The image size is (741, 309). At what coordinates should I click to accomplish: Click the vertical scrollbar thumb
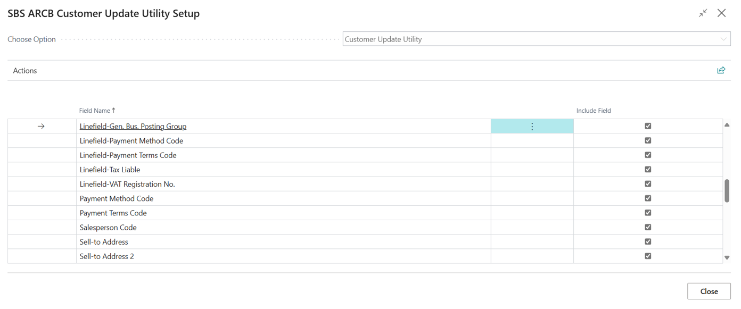click(x=727, y=190)
